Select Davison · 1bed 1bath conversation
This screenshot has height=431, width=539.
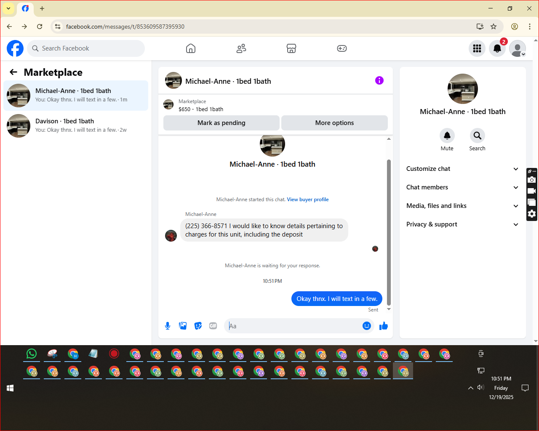[x=76, y=126]
